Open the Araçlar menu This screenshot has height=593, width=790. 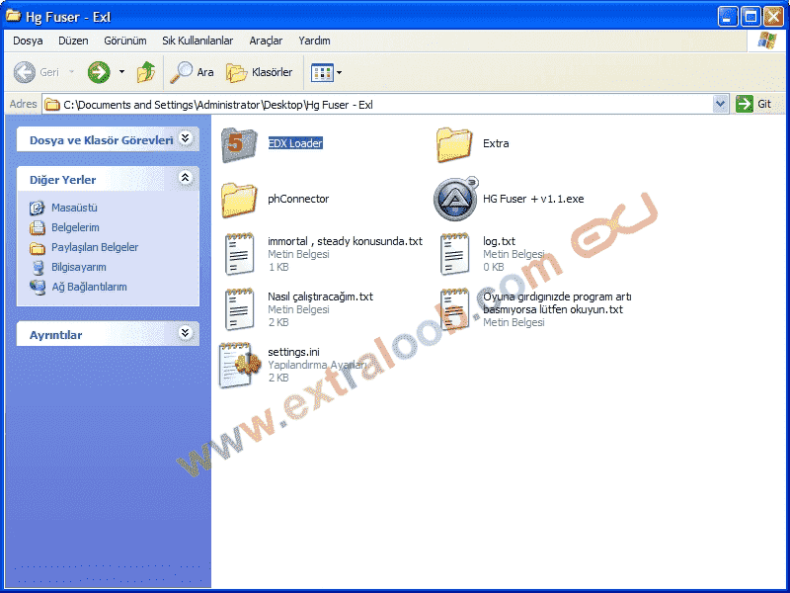266,41
